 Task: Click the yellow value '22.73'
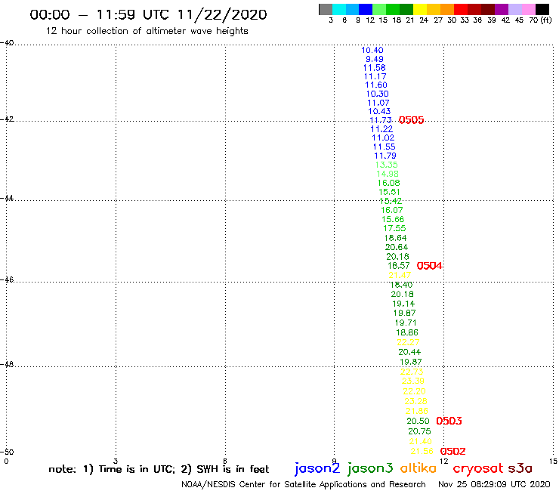point(412,372)
